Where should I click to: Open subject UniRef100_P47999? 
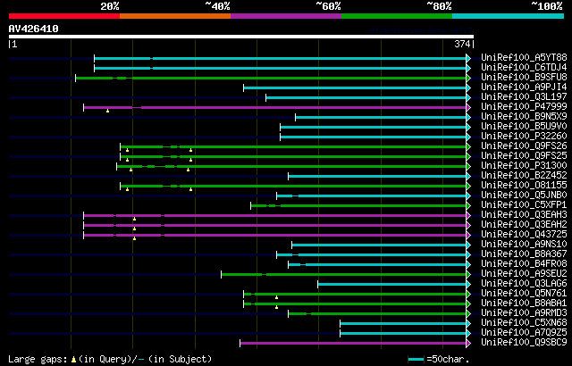(x=524, y=107)
